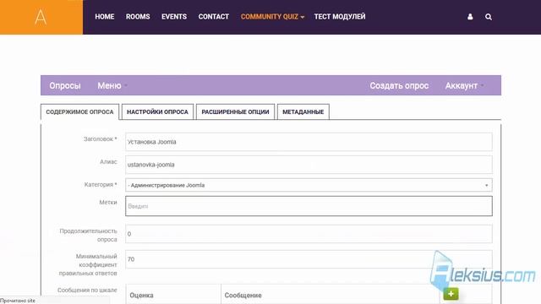The width and height of the screenshot is (541, 304).
Task: Expand the Меню dropdown
Action: tap(112, 85)
